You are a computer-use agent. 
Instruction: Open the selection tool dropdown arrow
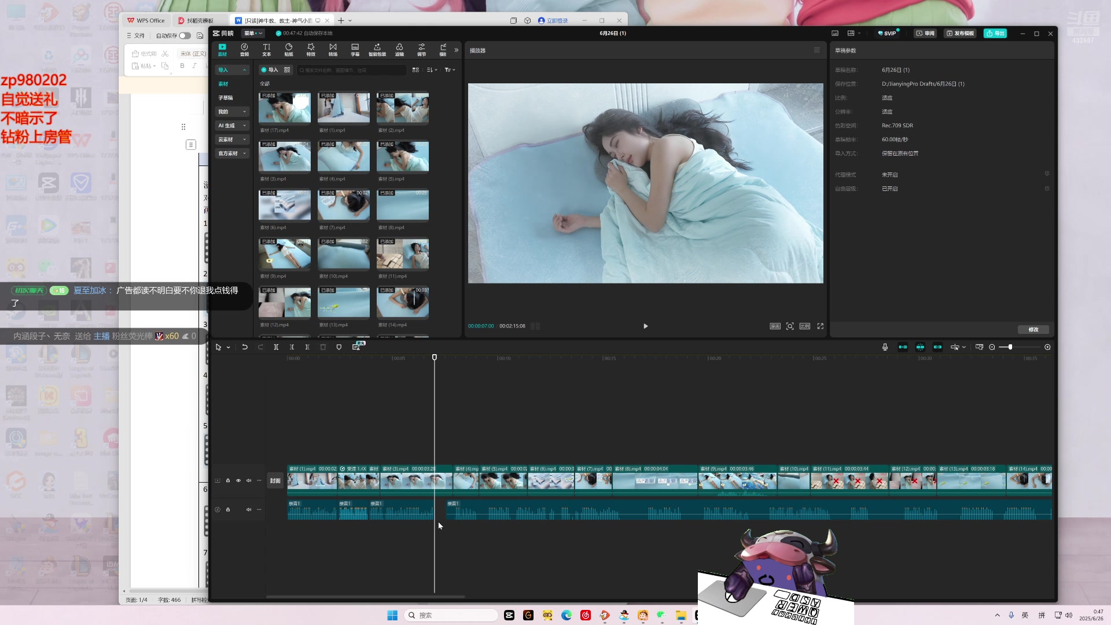(229, 348)
